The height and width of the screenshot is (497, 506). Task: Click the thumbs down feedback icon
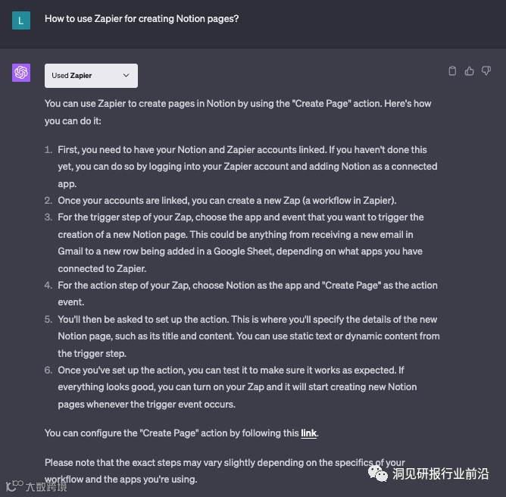(x=486, y=71)
